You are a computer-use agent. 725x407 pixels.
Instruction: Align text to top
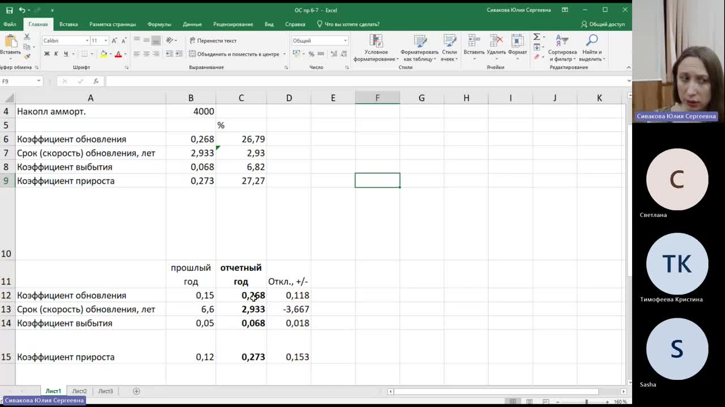137,40
